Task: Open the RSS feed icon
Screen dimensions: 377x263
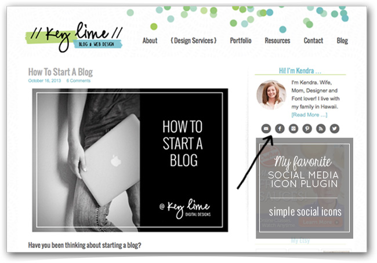Action: click(x=321, y=129)
